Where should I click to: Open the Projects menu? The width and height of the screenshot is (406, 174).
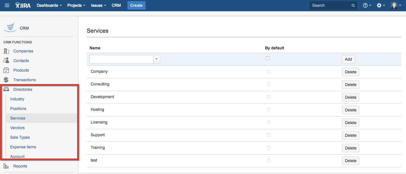click(x=76, y=5)
